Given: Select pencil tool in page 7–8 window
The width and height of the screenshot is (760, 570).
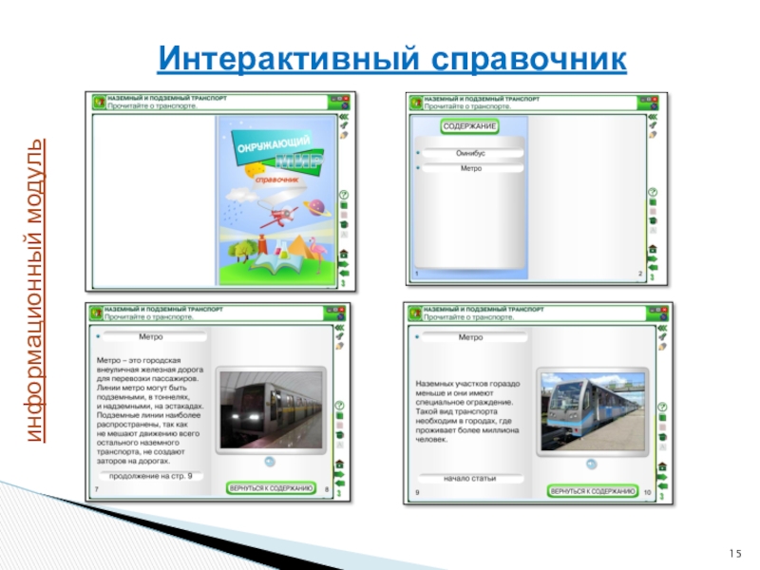Looking at the screenshot, I should pos(340,346).
